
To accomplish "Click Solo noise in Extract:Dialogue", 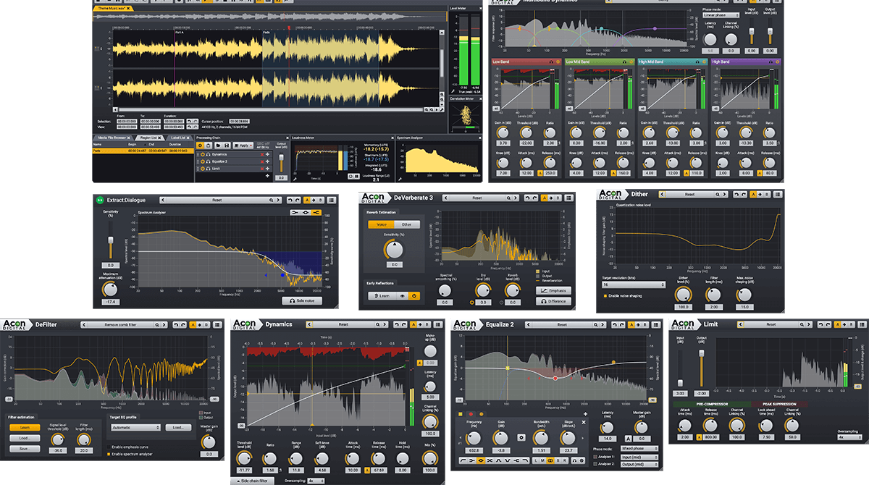I will (x=302, y=300).
